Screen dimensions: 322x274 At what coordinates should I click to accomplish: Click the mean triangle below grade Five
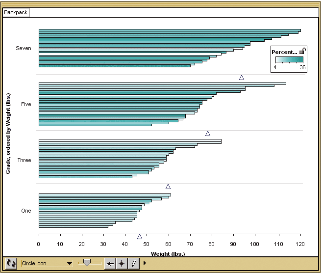208,134
